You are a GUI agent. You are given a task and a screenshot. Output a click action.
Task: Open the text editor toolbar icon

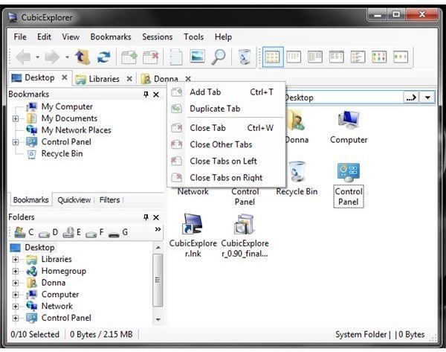click(175, 57)
